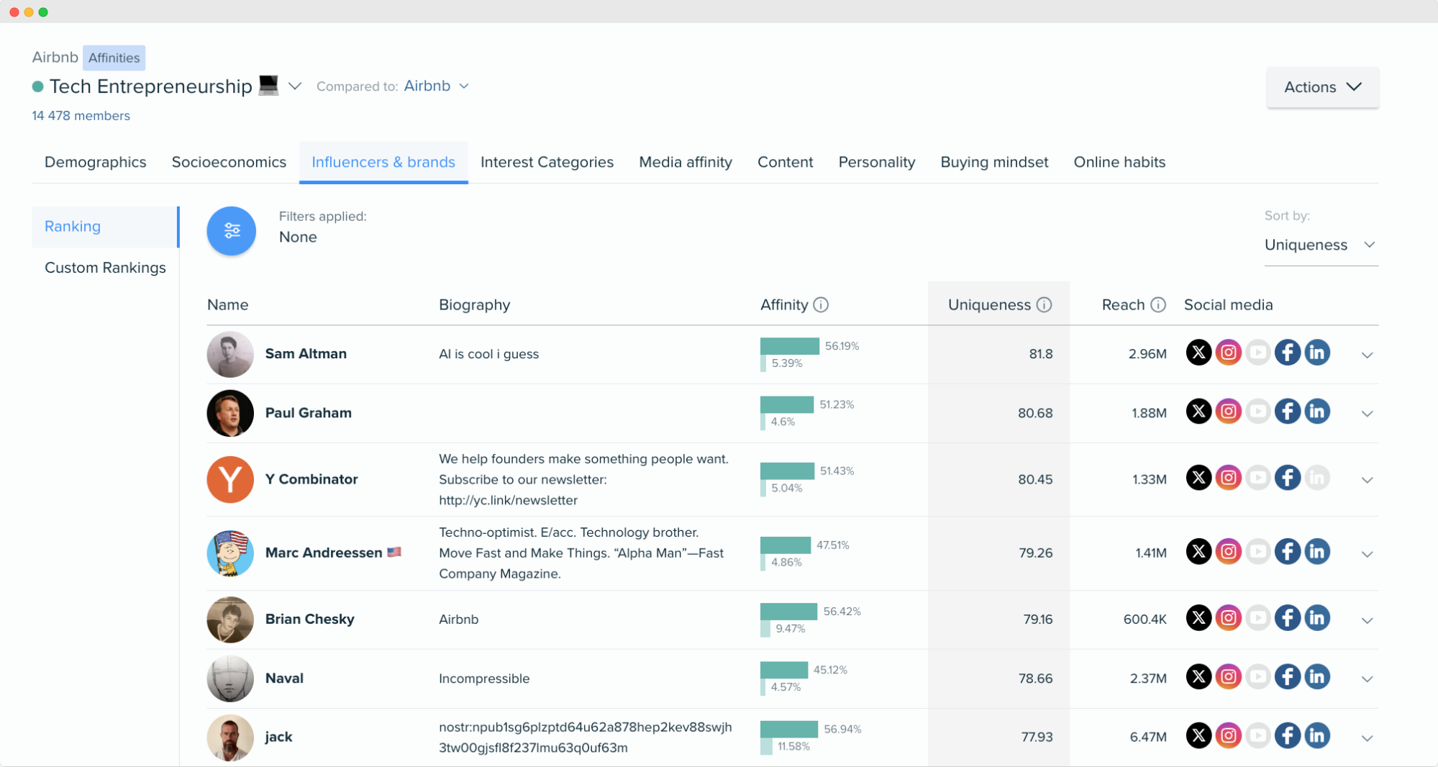1438x767 pixels.
Task: Switch to the Personality tab
Action: [x=877, y=162]
